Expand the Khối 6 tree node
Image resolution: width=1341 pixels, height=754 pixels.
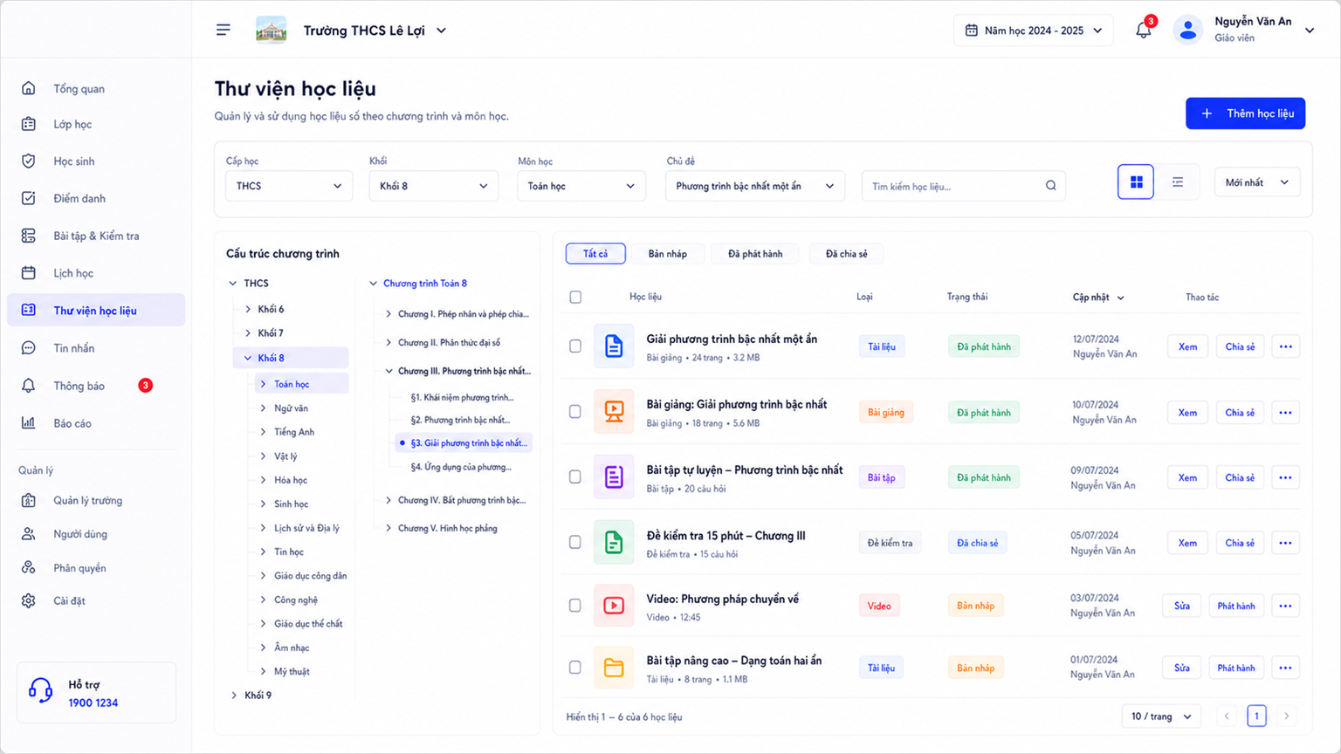pos(248,309)
